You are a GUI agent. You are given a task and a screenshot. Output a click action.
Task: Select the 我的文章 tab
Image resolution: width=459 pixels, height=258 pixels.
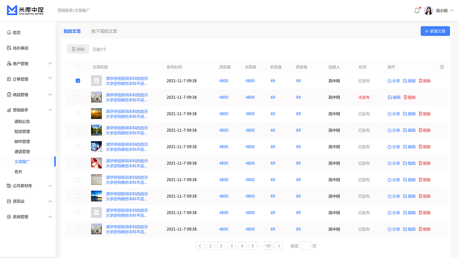pyautogui.click(x=72, y=32)
